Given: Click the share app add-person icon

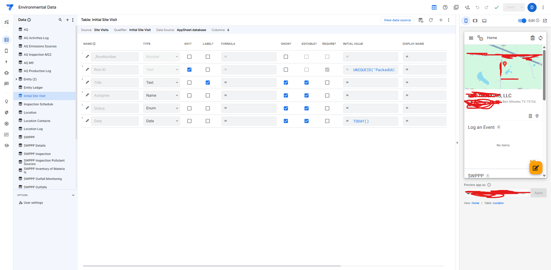Looking at the screenshot, I should pos(467,7).
